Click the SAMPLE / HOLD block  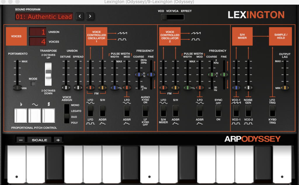point(280,36)
